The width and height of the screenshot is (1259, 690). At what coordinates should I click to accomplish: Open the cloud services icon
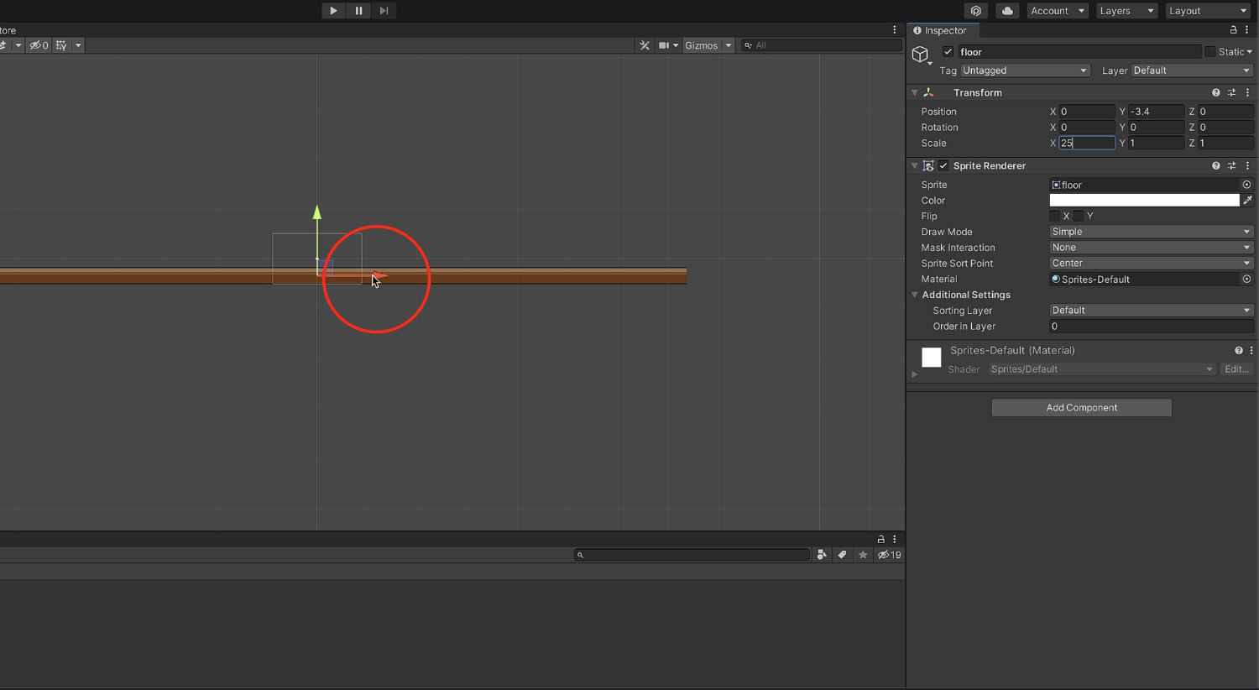coord(1007,11)
